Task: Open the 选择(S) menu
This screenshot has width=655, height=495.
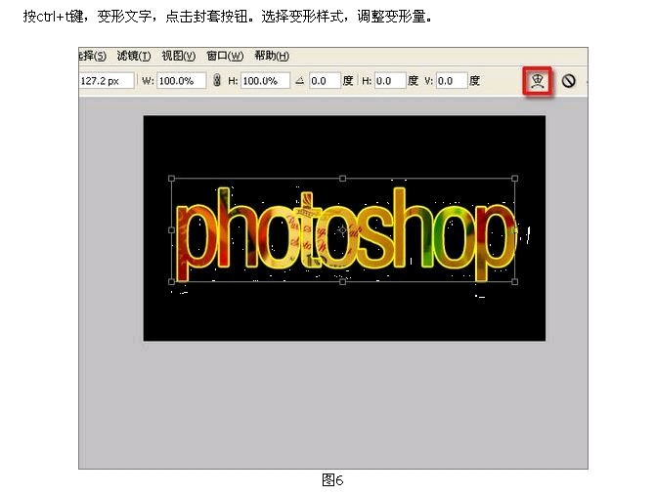Action: (92, 56)
